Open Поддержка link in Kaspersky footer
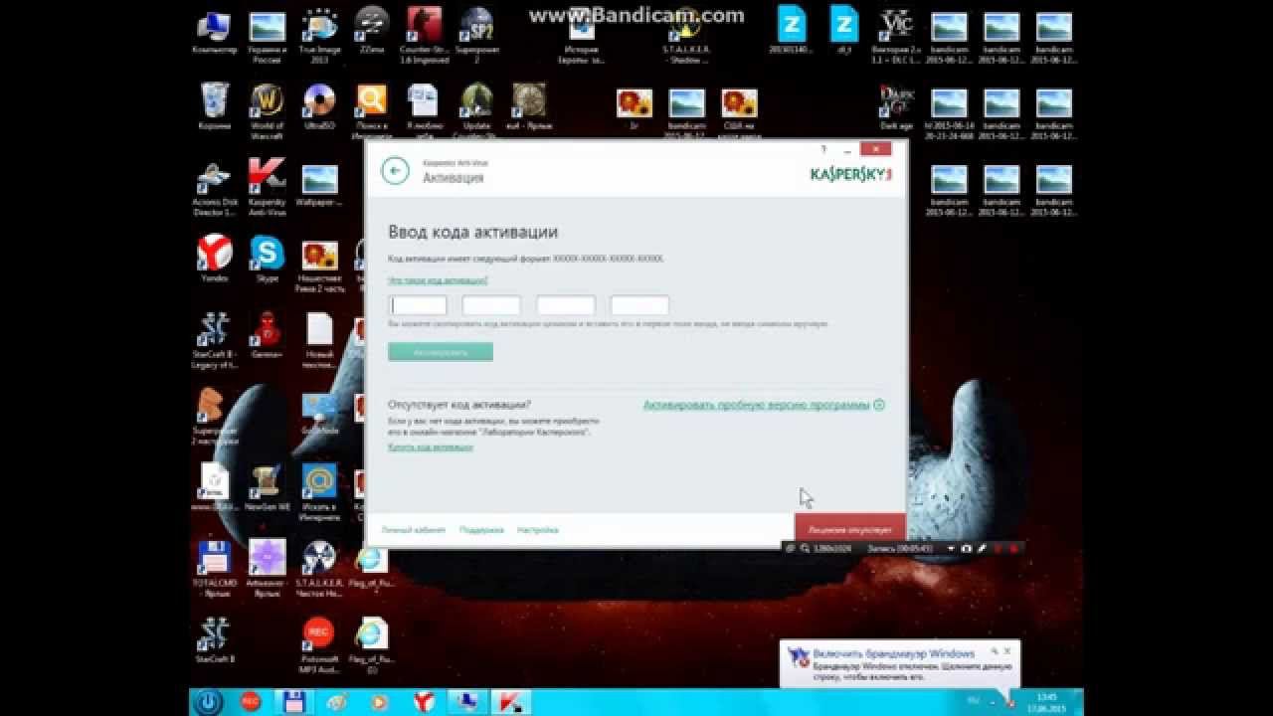 [481, 530]
